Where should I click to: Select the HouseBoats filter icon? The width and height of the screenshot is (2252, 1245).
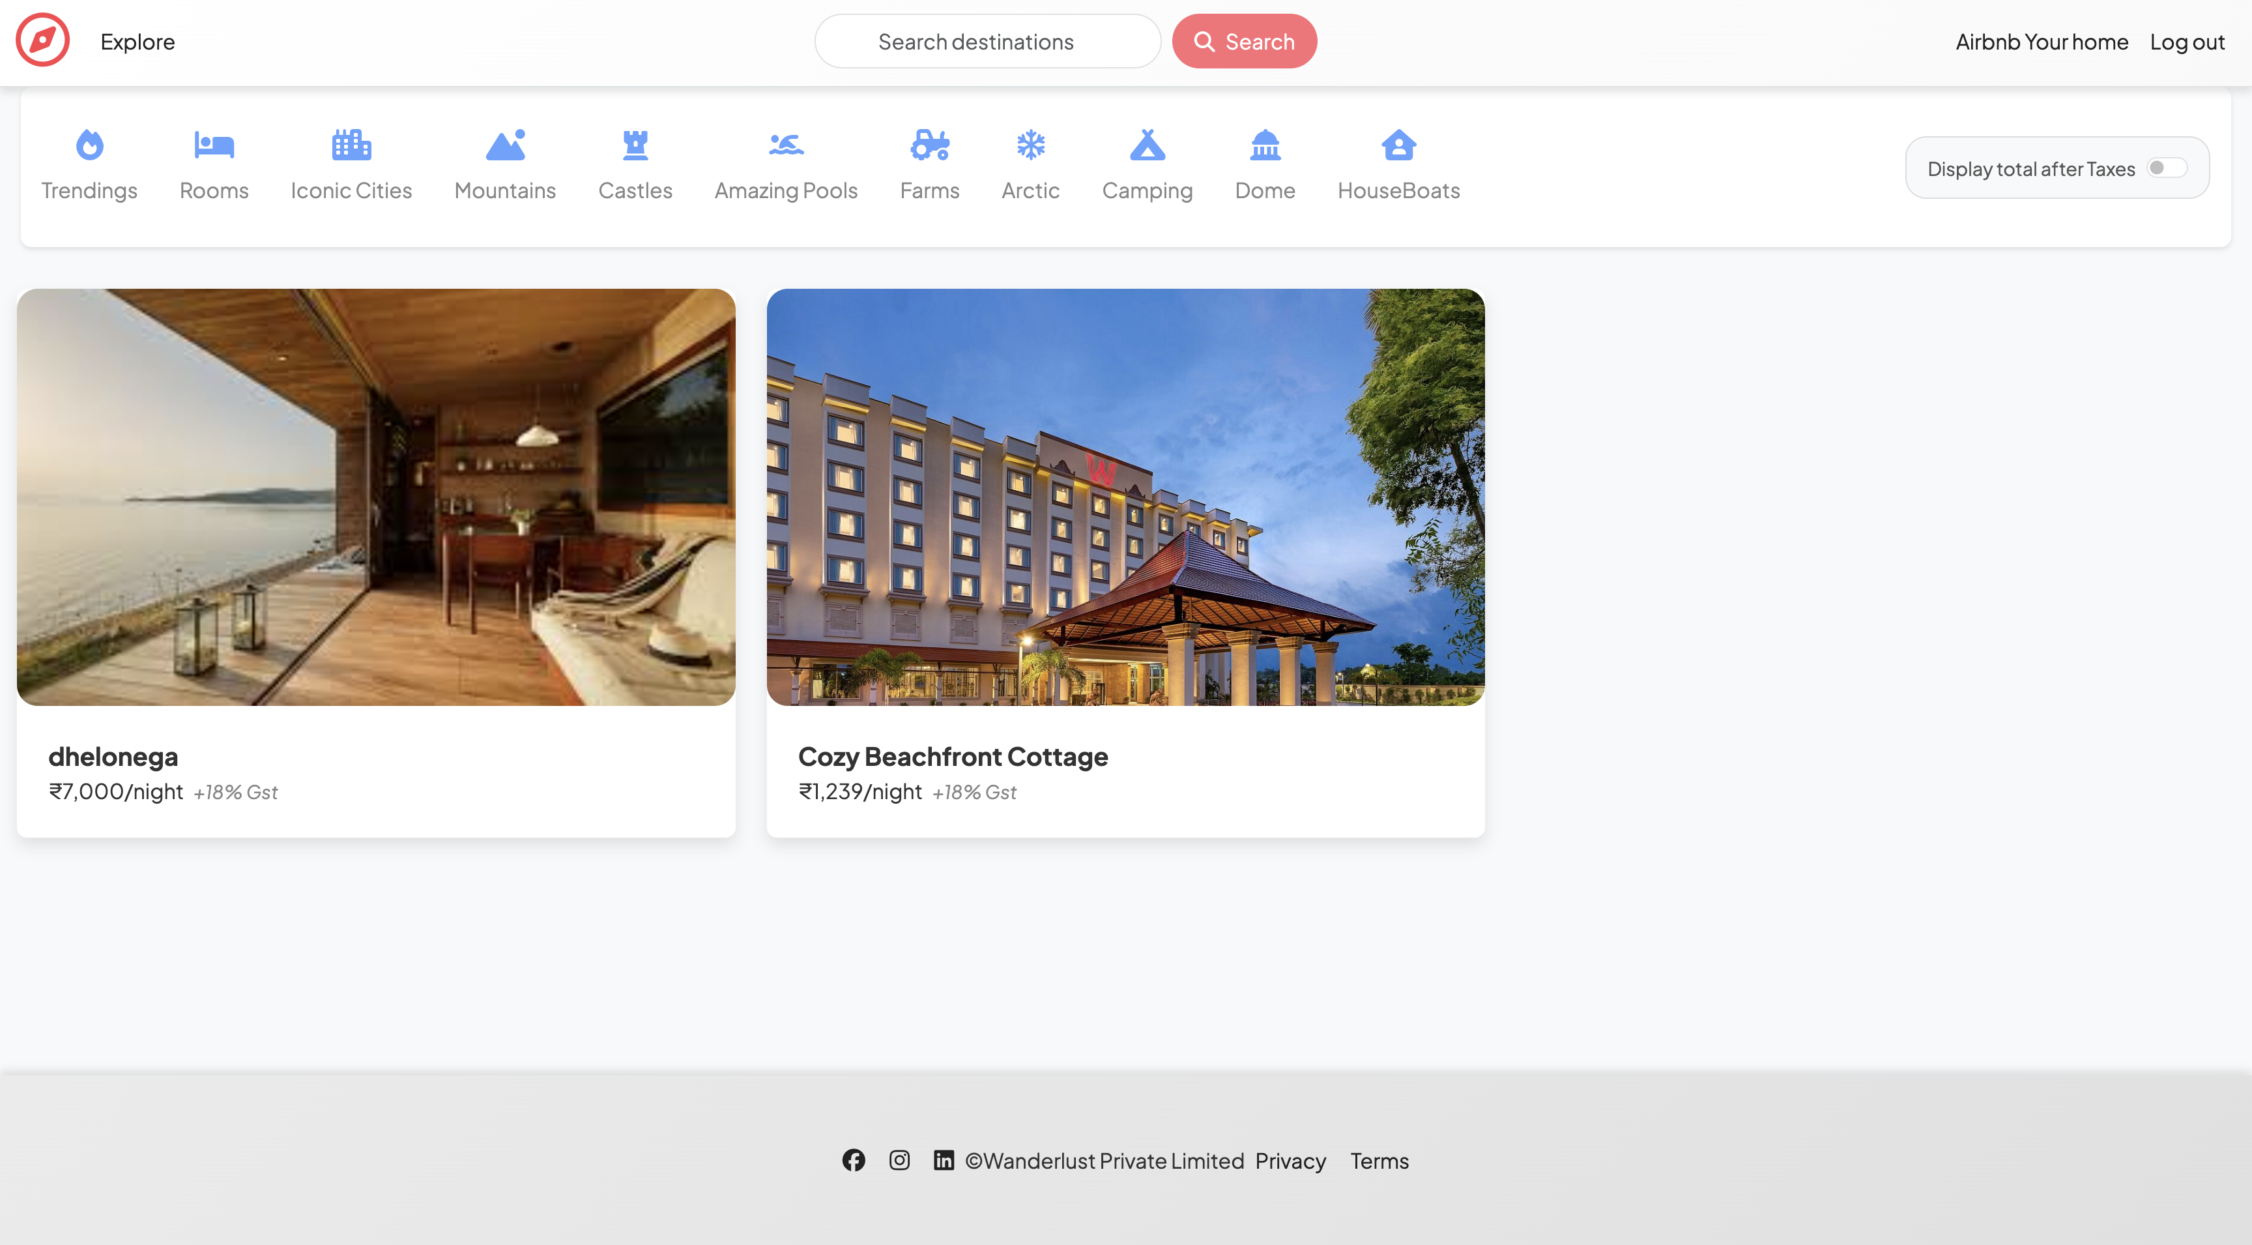[x=1399, y=145]
